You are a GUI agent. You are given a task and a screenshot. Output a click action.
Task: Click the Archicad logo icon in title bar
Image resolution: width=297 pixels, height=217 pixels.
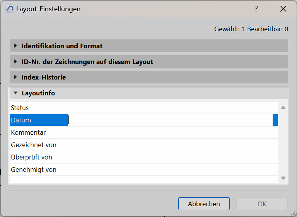tap(9, 9)
